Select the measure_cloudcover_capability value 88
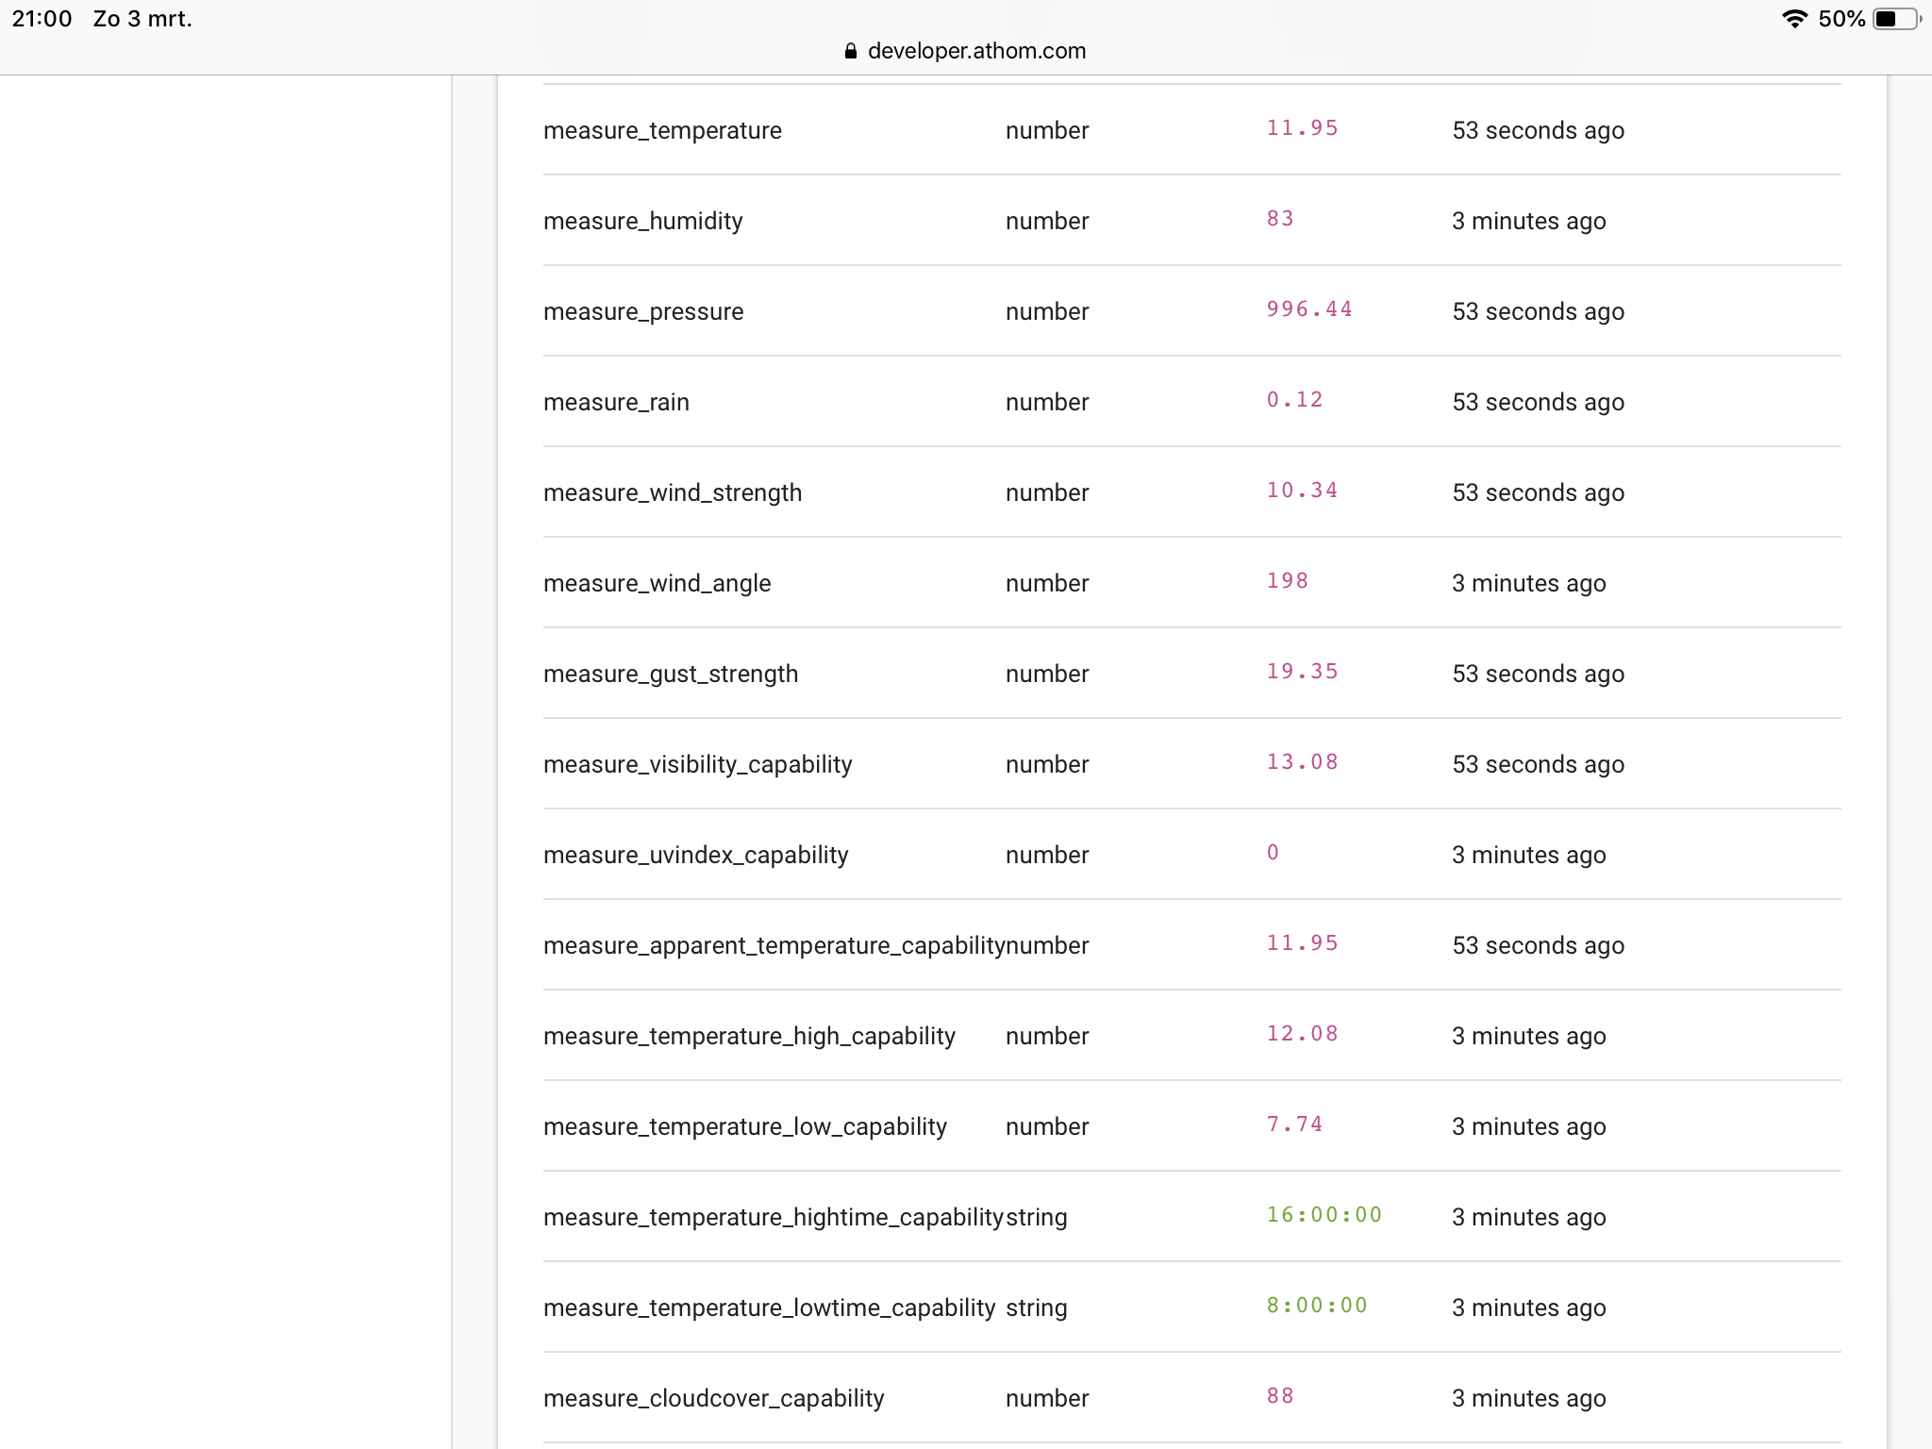This screenshot has width=1932, height=1449. point(1279,1396)
